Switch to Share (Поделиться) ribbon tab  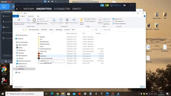click(x=31, y=16)
